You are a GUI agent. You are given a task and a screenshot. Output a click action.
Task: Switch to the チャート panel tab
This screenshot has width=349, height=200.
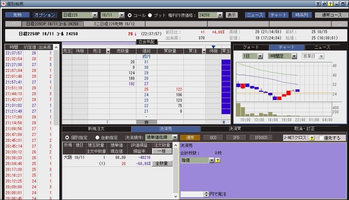pos(286,47)
